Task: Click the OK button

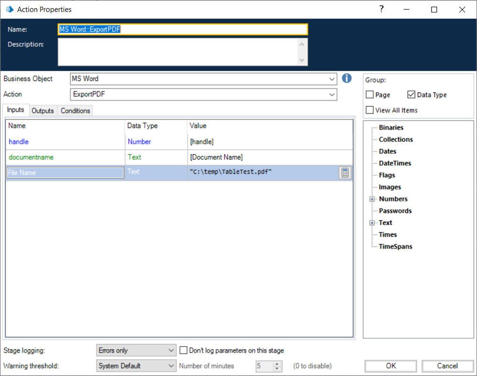Action: pyautogui.click(x=391, y=366)
